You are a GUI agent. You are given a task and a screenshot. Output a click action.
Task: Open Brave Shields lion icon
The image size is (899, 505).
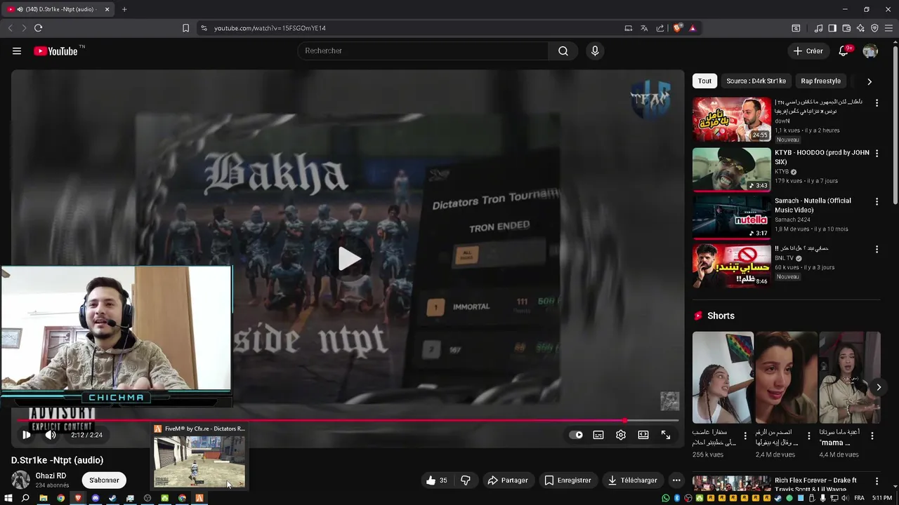(x=677, y=28)
